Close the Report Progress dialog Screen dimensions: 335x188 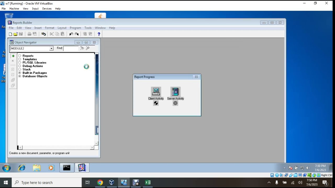pyautogui.click(x=196, y=77)
